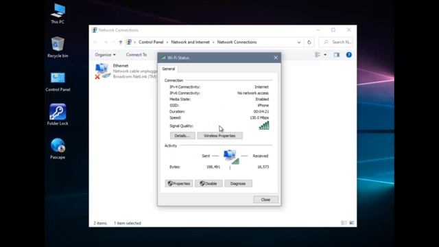Click the Network Connections title bar icon
Image resolution: width=439 pixels, height=247 pixels.
click(95, 30)
